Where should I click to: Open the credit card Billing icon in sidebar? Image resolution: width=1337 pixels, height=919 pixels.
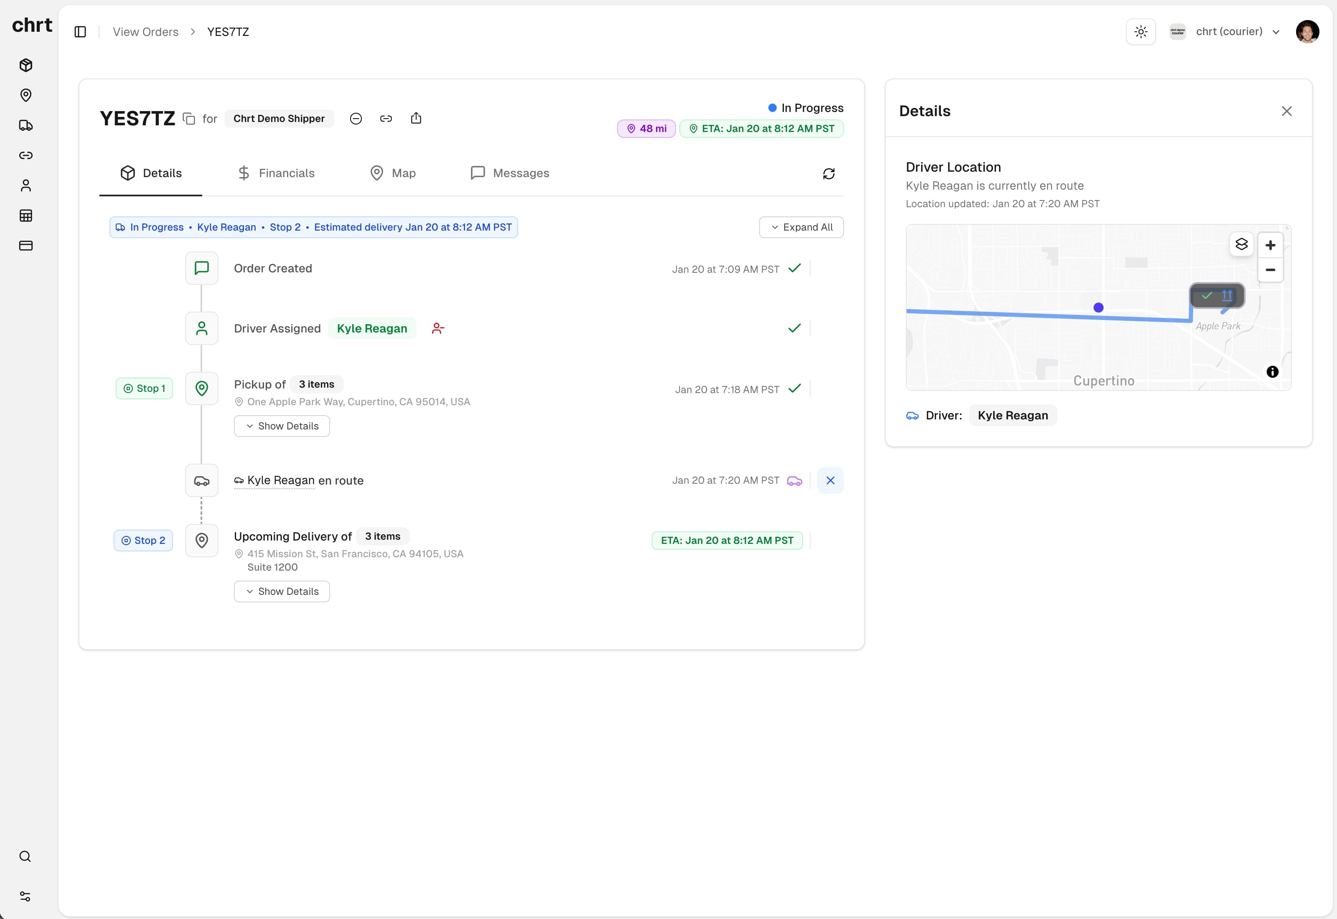[25, 246]
